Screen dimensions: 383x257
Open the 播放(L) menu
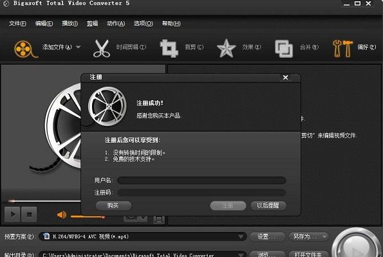[70, 23]
